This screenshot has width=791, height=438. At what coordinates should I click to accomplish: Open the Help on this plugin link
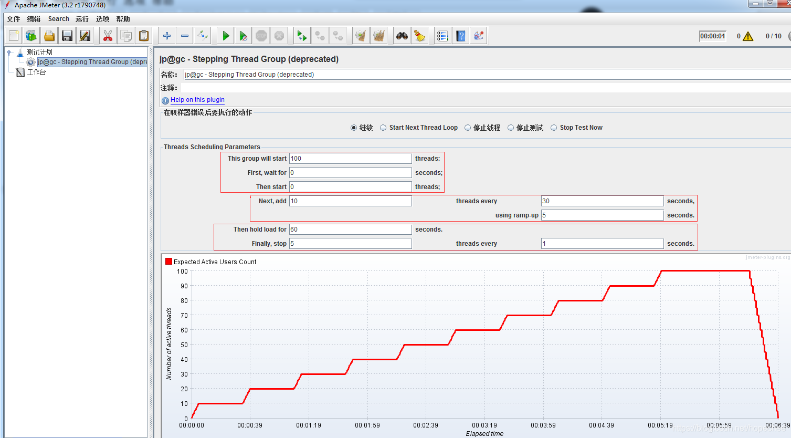(x=197, y=100)
